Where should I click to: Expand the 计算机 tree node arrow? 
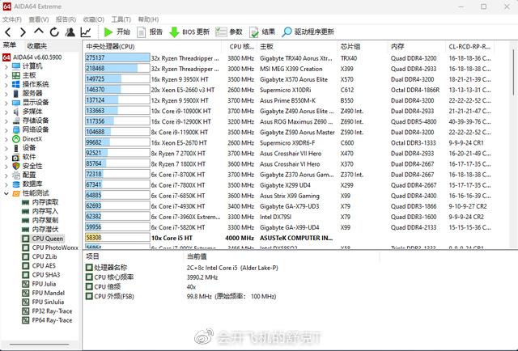(x=6, y=66)
